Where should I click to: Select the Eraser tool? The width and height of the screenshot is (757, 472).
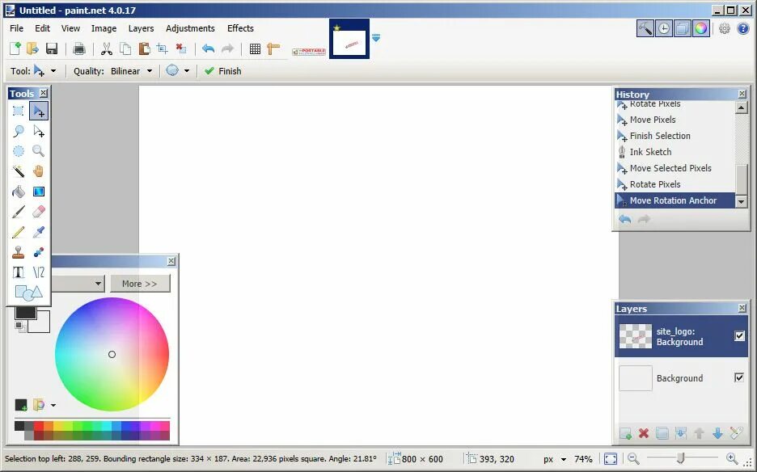point(39,212)
